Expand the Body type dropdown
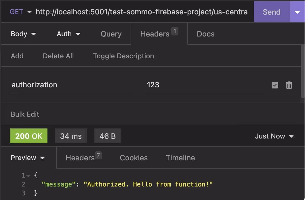305x200 pixels. (23, 34)
